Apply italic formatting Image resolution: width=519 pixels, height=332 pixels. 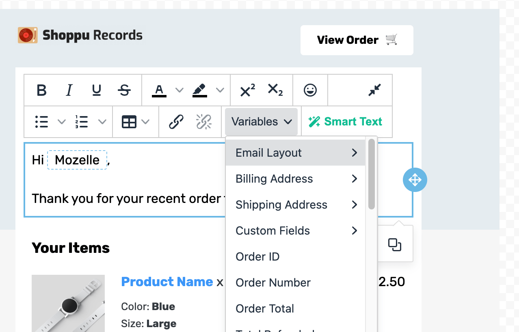[x=69, y=90]
